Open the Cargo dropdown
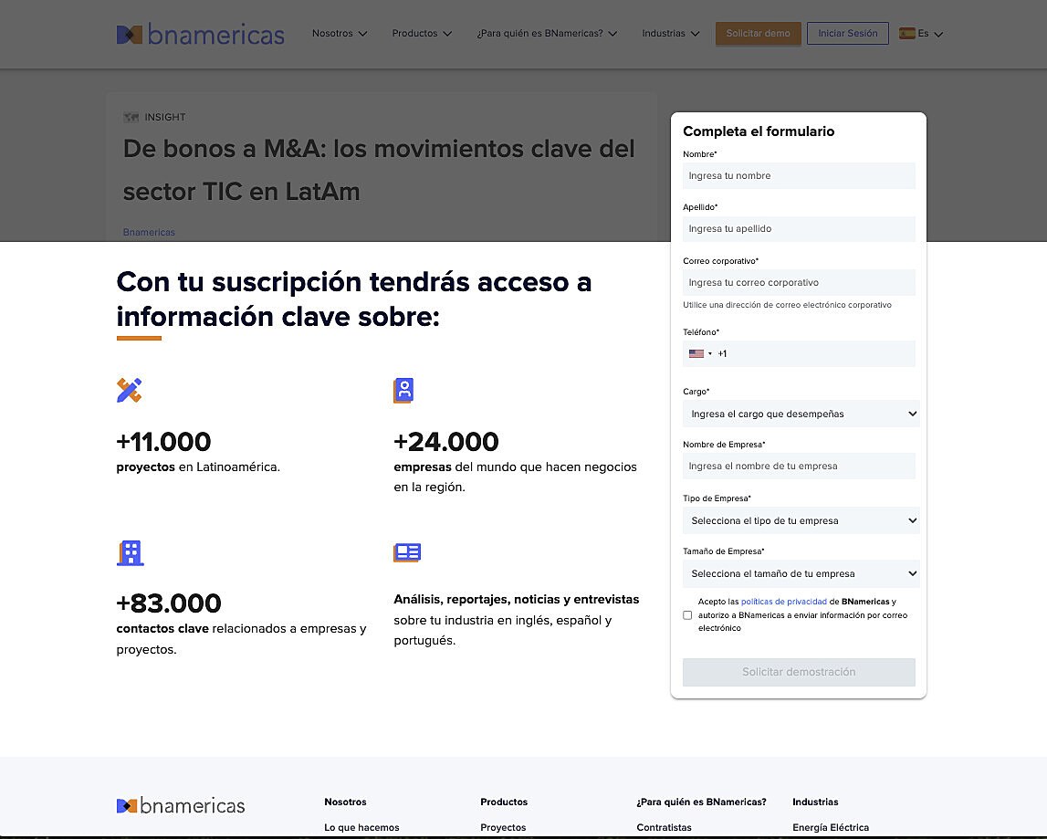Viewport: 1047px width, 839px height. (x=801, y=413)
